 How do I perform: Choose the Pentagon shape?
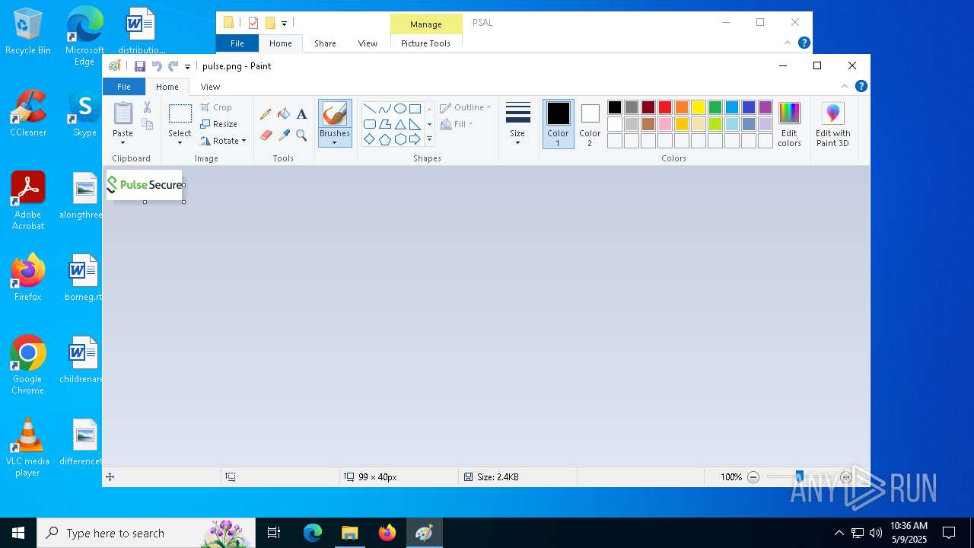click(384, 139)
